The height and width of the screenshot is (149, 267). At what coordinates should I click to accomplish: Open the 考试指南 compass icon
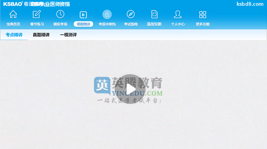131,14
